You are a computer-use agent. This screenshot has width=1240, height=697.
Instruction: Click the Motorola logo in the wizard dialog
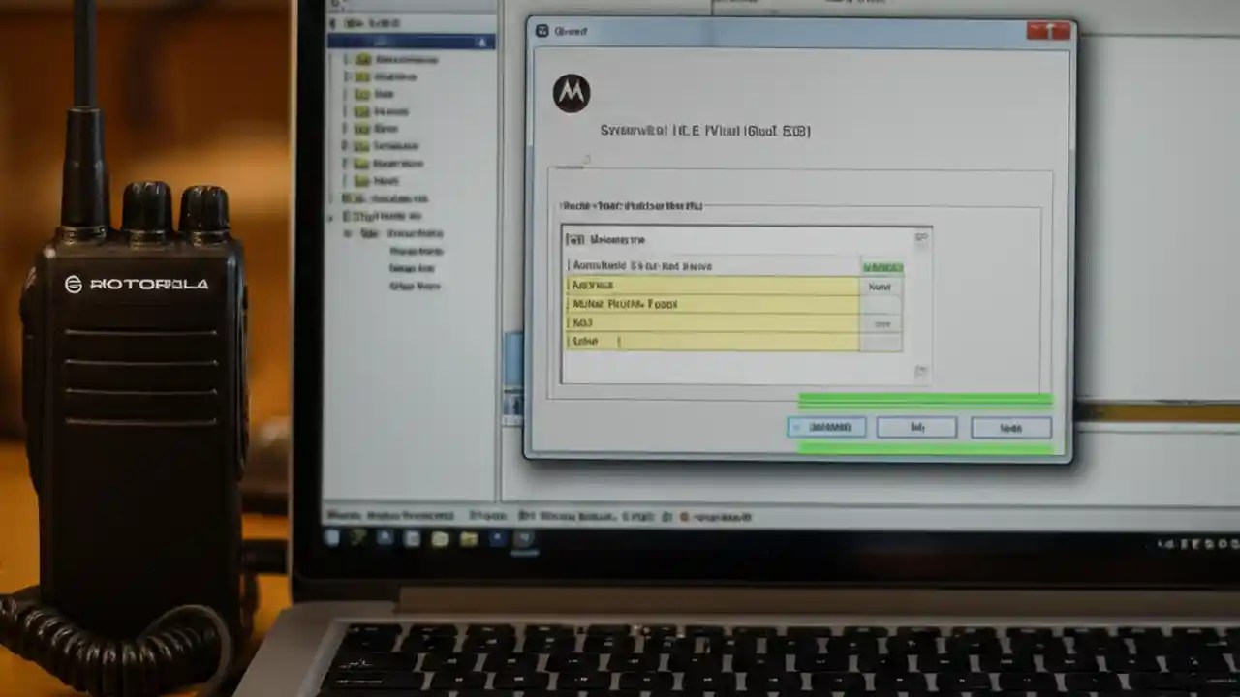pyautogui.click(x=572, y=92)
